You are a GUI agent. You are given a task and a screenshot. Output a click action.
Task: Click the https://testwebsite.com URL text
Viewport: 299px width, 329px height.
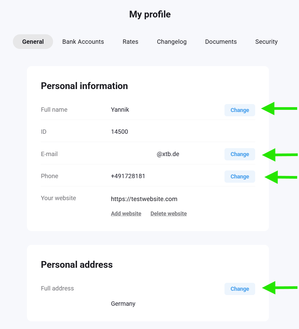(144, 199)
